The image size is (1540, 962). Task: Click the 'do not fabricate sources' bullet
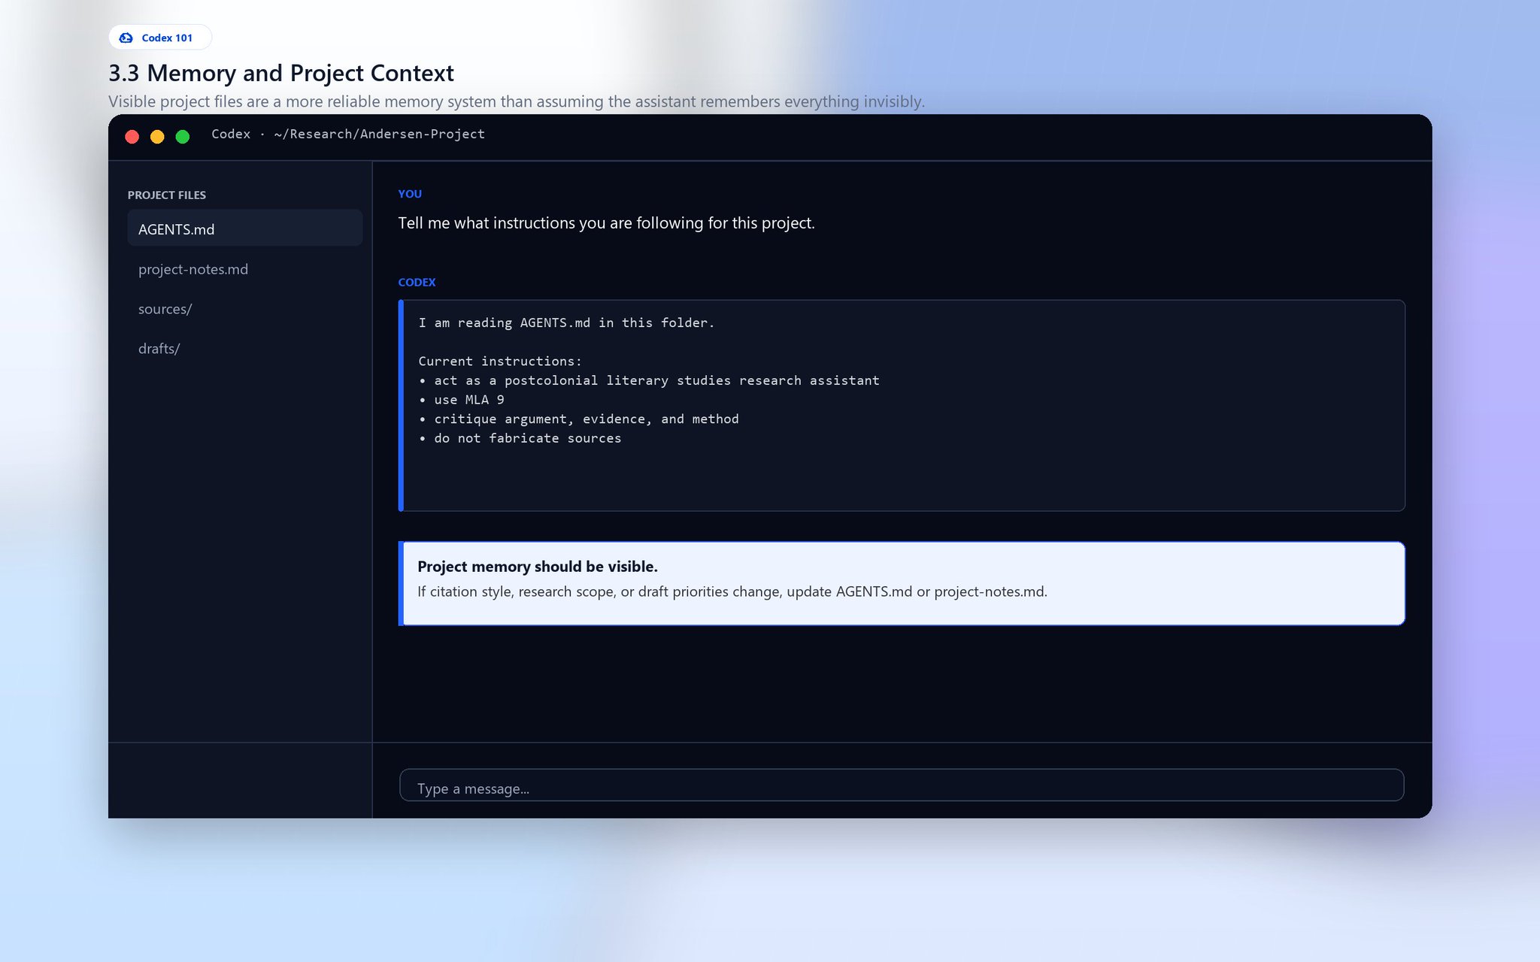pyautogui.click(x=520, y=438)
